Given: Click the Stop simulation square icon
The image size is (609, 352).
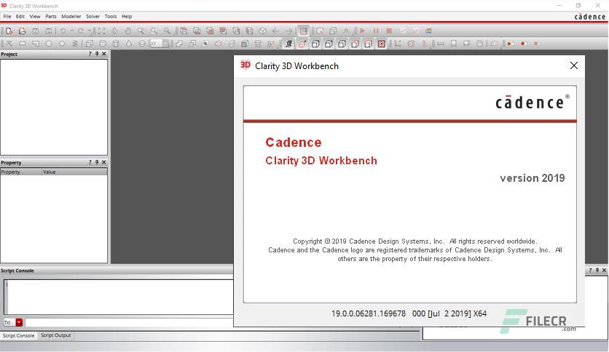Looking at the screenshot, I should pos(389,31).
